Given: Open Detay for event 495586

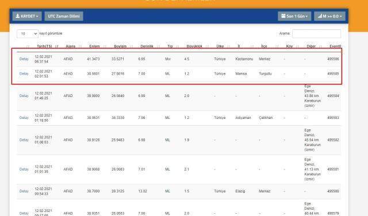Looking at the screenshot, I should tap(24, 59).
